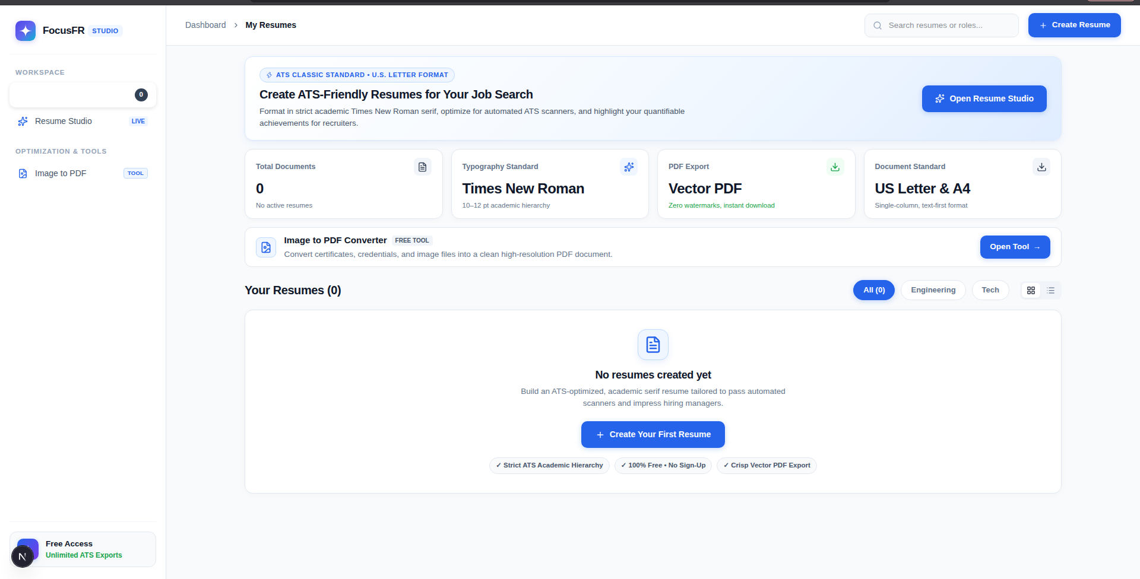1140x579 pixels.
Task: Click the STUDIO badge beside FocusFR
Action: 105,31
